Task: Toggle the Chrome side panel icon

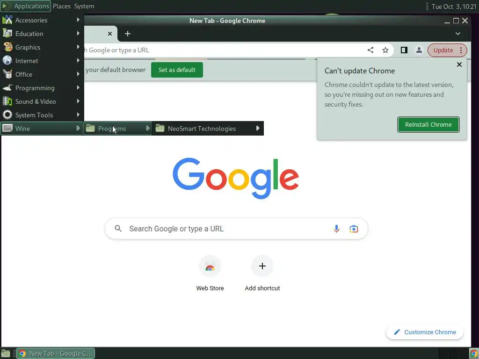Action: 404,50
